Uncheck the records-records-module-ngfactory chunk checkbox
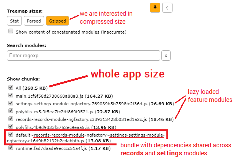This screenshot has width=235, height=161. pos(11,119)
